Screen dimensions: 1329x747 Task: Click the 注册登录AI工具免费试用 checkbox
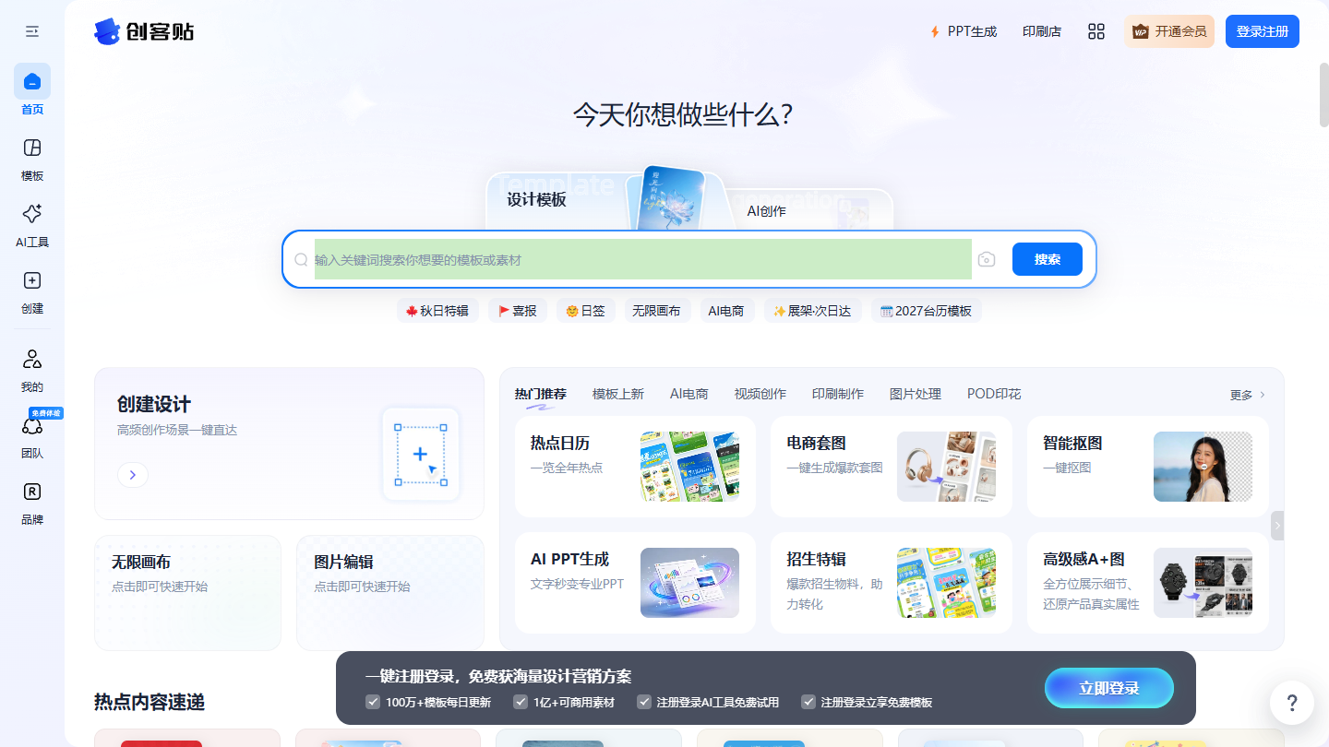pos(644,702)
